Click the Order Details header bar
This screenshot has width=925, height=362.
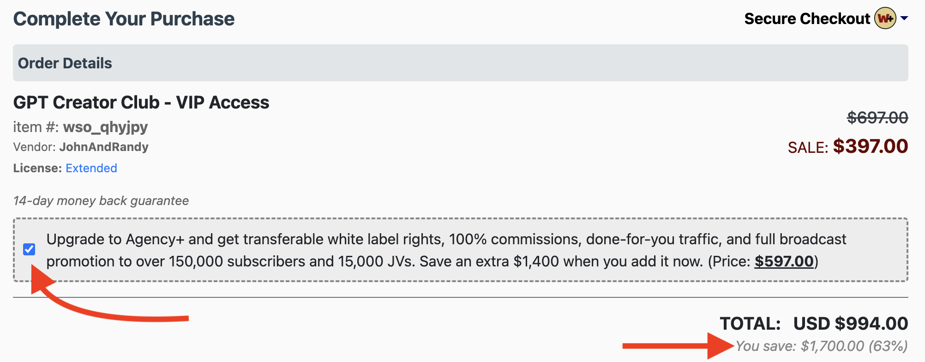[x=460, y=63]
